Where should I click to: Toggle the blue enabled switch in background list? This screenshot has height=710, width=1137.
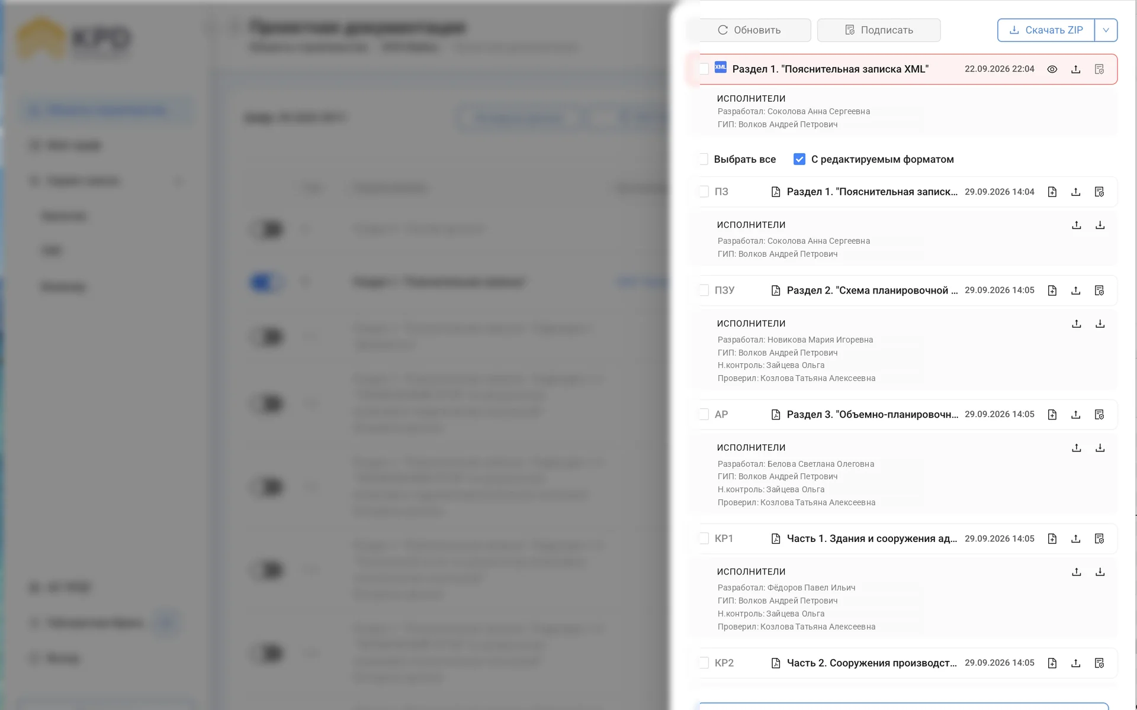click(267, 282)
